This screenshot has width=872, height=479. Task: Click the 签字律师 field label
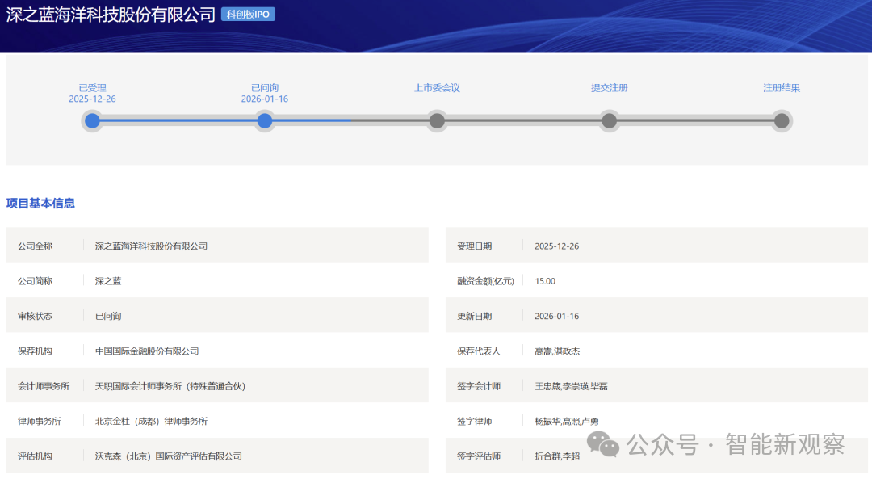(x=475, y=421)
